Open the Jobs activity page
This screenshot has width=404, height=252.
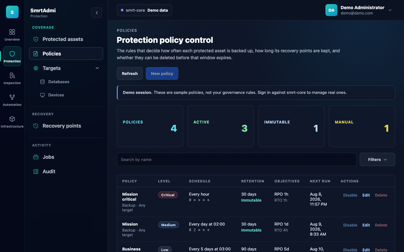pyautogui.click(x=66, y=157)
